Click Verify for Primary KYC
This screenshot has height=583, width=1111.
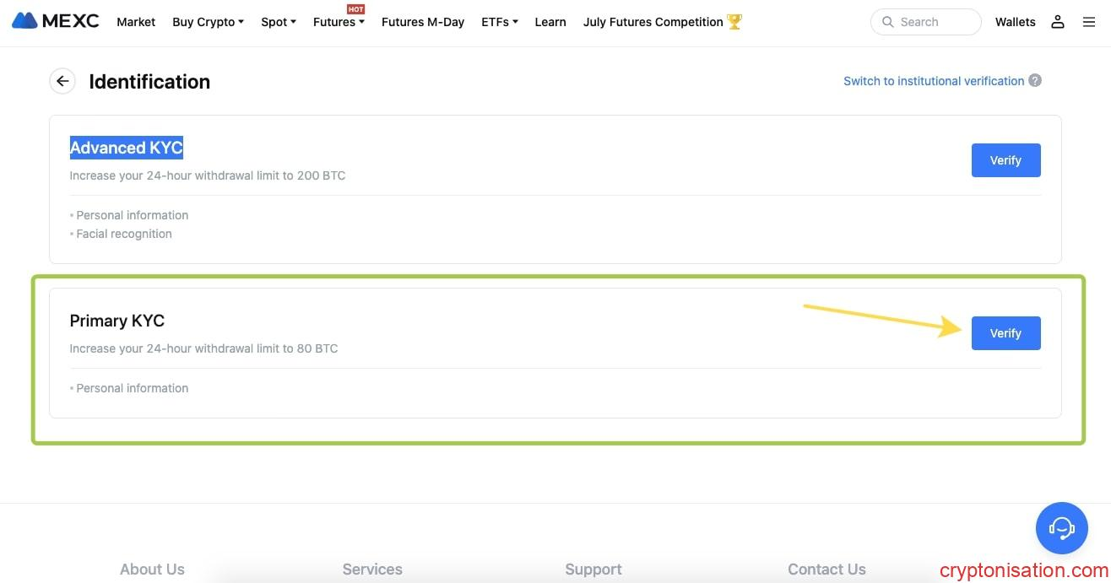pos(1005,333)
